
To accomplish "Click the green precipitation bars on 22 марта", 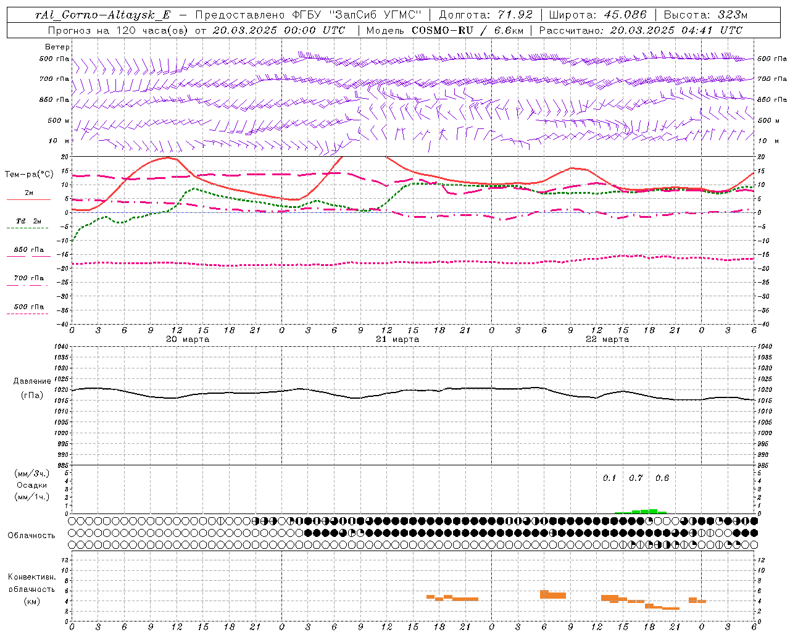I will point(641,511).
